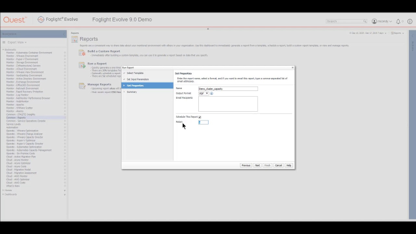Viewport: 416px width, 234px height.
Task: Click the Cancel button
Action: tap(278, 165)
